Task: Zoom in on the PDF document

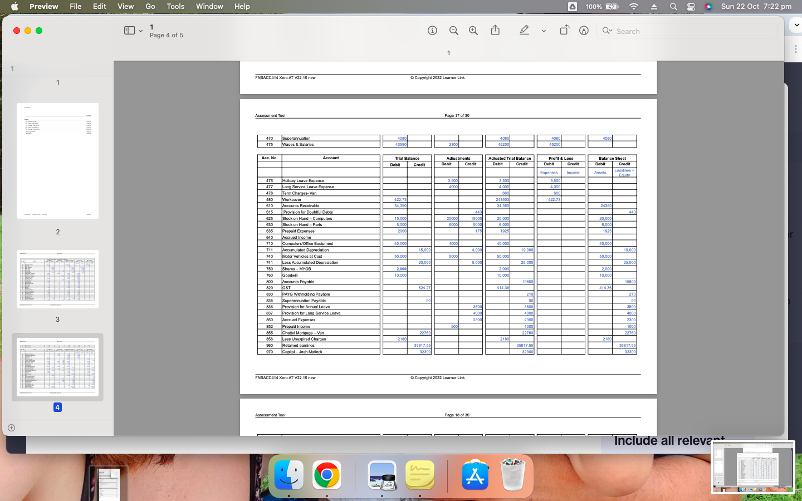Action: pos(473,31)
